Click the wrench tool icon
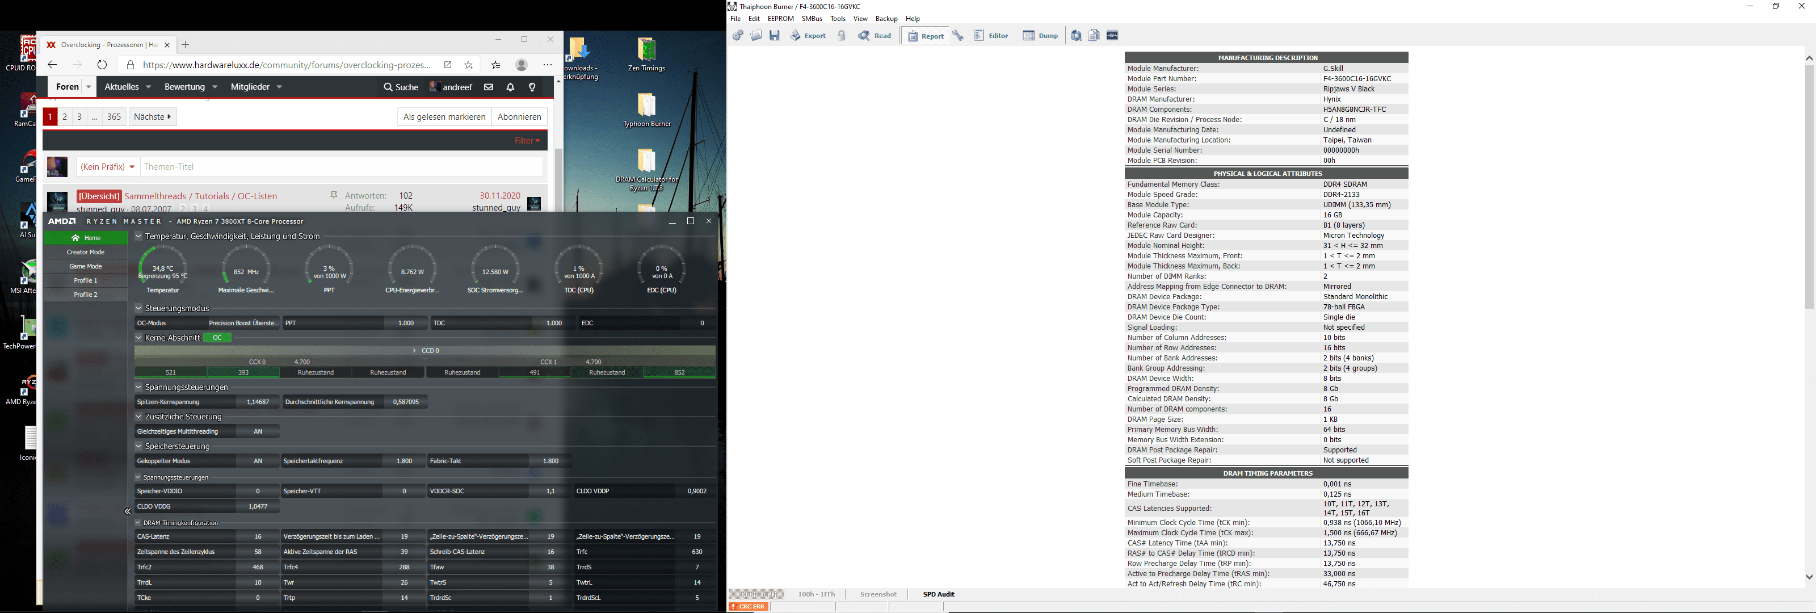 (958, 36)
